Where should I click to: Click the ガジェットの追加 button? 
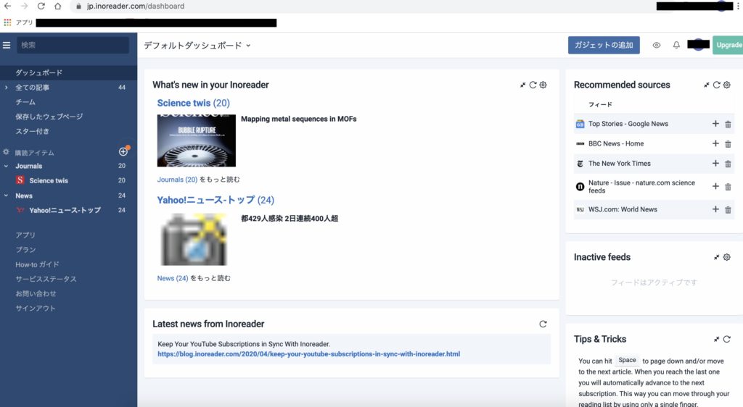pyautogui.click(x=604, y=45)
